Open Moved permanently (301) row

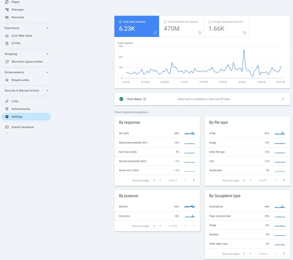coord(157,143)
